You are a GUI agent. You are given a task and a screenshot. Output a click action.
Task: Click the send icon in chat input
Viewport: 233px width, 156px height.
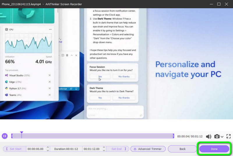pyautogui.click(x=141, y=115)
